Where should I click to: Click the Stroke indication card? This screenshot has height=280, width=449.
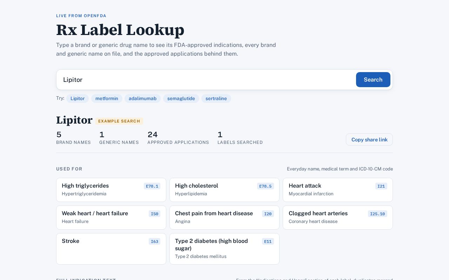coord(111,249)
